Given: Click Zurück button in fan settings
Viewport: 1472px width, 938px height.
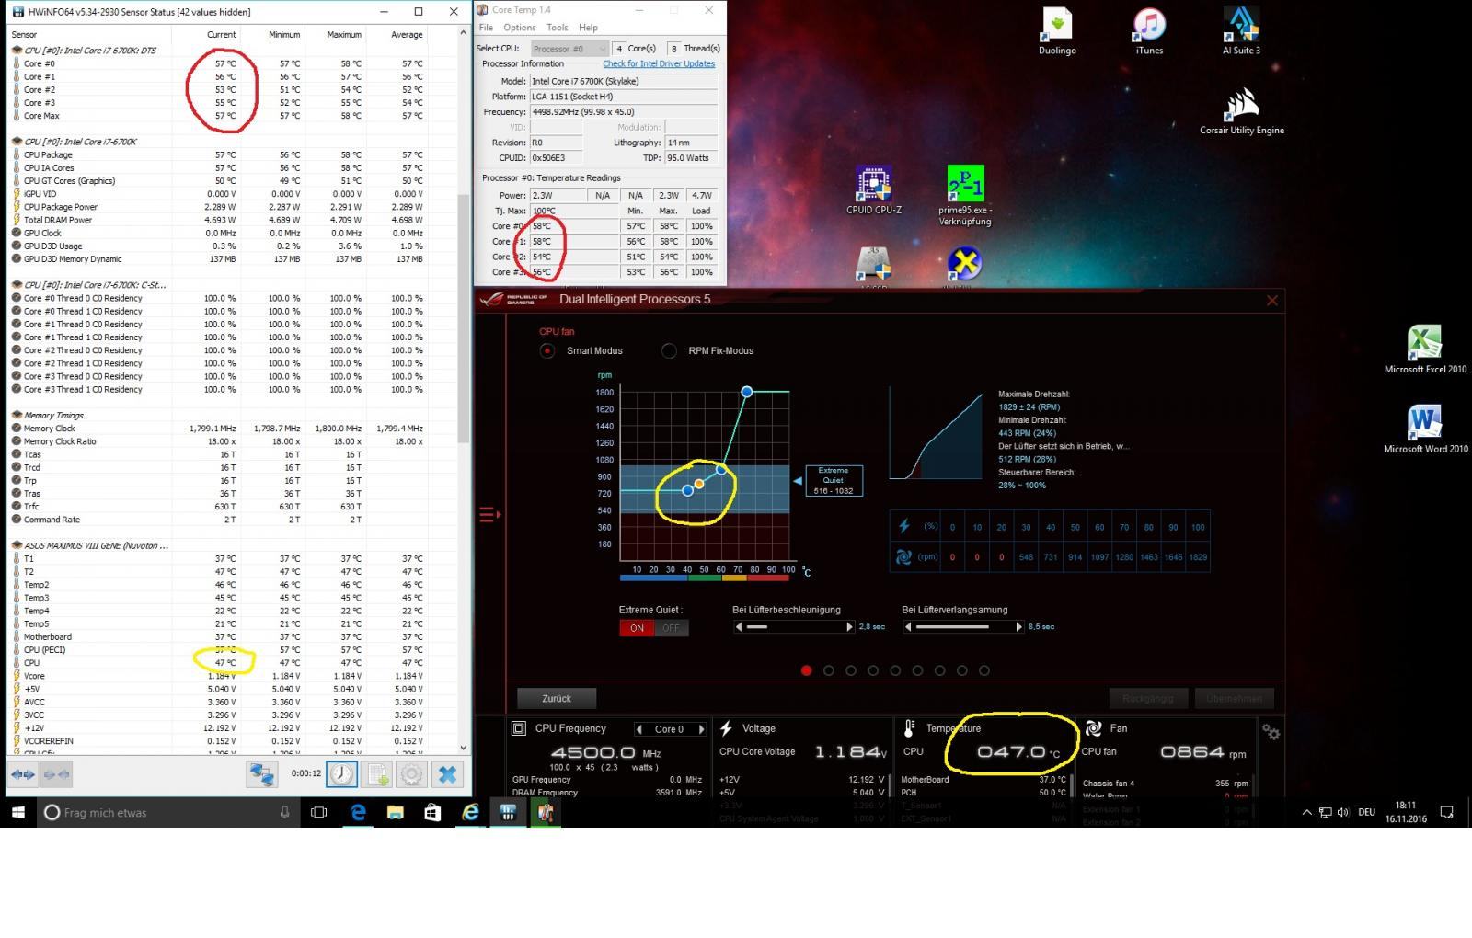Looking at the screenshot, I should (x=557, y=698).
